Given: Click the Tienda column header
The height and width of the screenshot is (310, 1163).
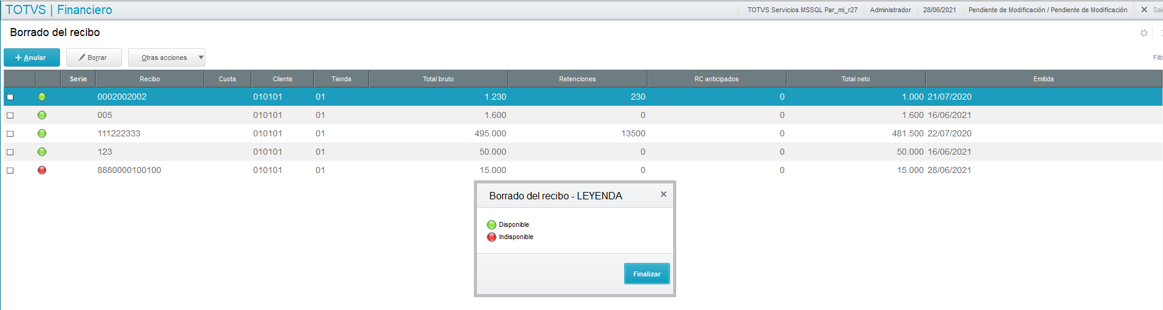Looking at the screenshot, I should point(341,79).
